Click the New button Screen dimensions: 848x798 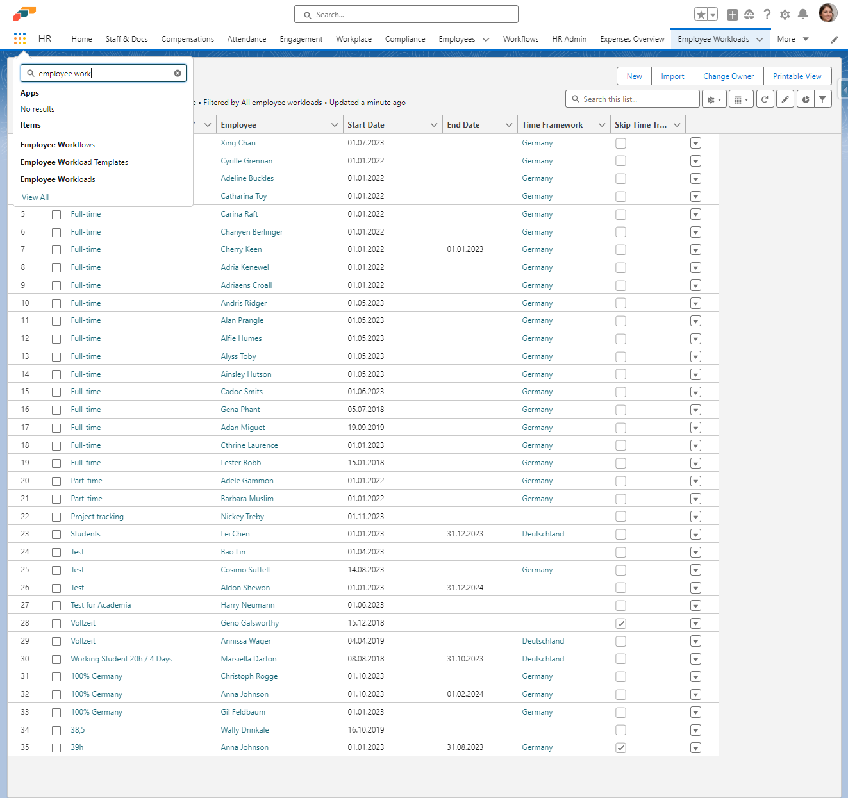pyautogui.click(x=634, y=76)
